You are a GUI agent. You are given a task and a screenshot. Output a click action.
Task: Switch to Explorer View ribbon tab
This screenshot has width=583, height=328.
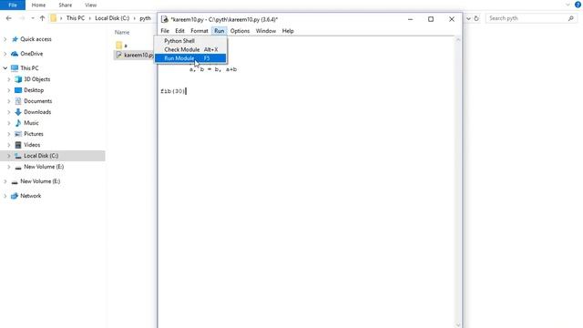(x=91, y=5)
